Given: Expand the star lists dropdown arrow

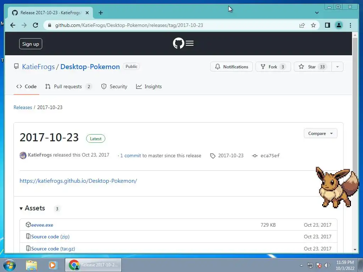Looking at the screenshot, I should [x=337, y=67].
